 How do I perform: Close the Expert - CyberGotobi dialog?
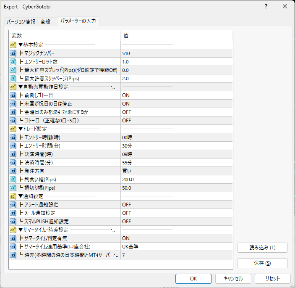(285, 6)
